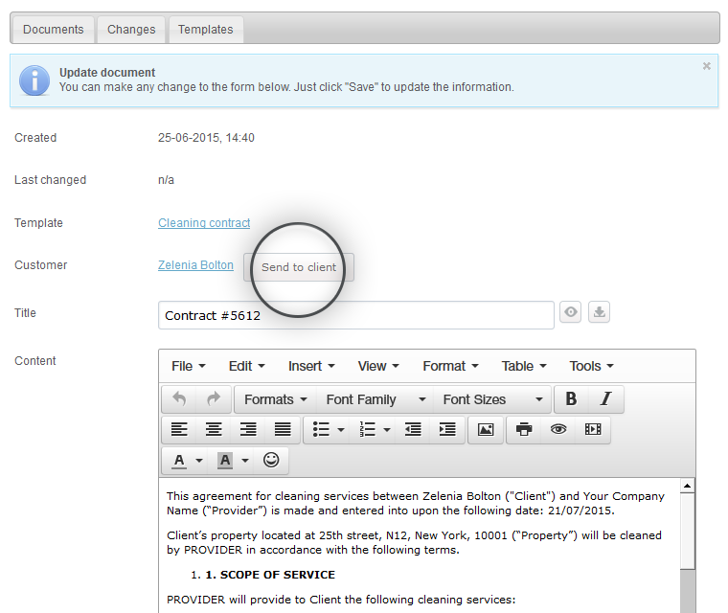Switch to the Templates tab
This screenshot has width=728, height=613.
[x=206, y=30]
